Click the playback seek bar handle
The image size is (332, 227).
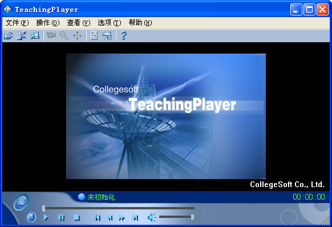coord(43,208)
